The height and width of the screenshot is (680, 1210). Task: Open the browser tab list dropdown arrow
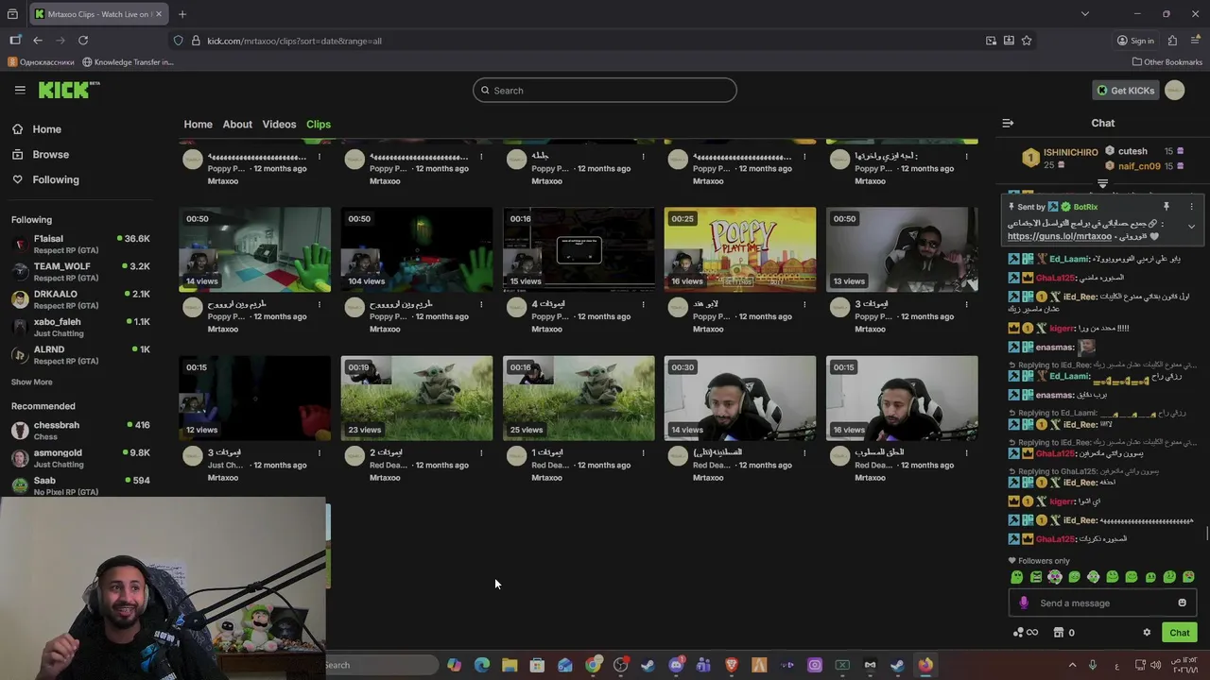1084,14
